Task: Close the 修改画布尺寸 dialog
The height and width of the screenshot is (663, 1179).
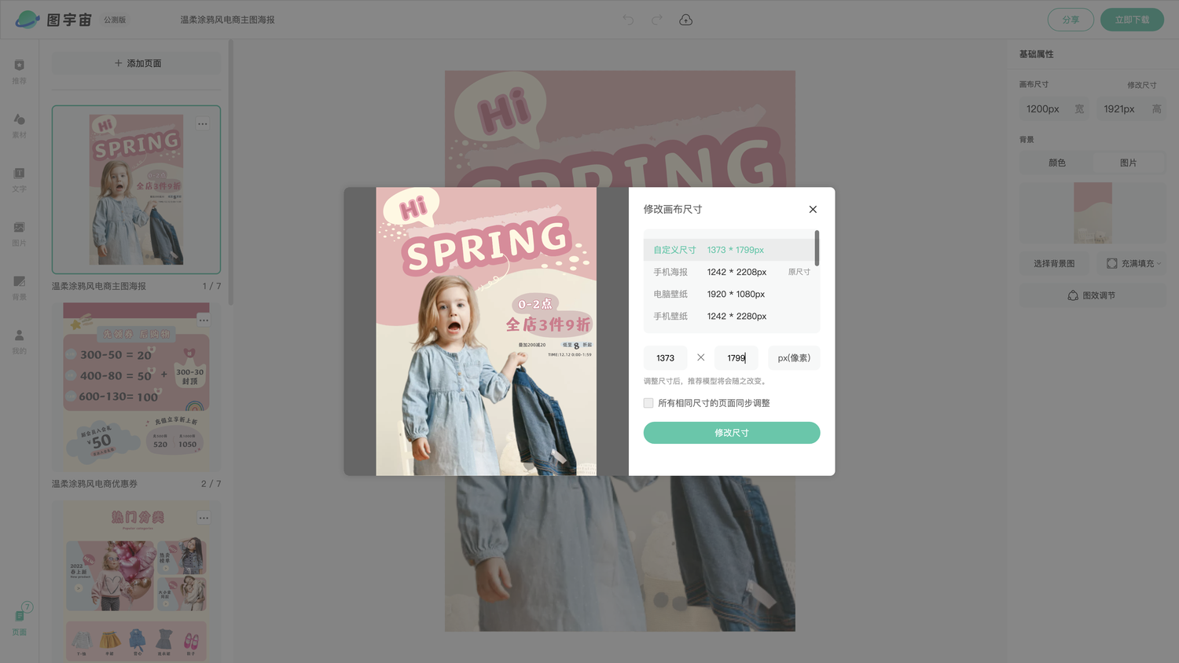Action: [x=813, y=209]
